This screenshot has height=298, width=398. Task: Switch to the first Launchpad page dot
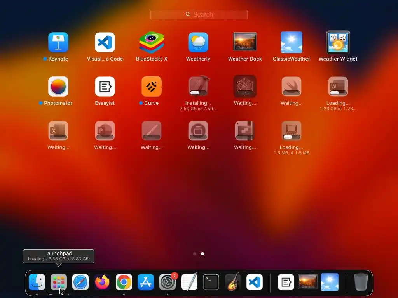195,254
